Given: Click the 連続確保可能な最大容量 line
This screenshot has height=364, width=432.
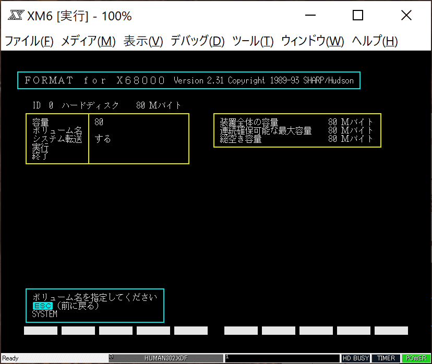Looking at the screenshot, I should pyautogui.click(x=296, y=130).
